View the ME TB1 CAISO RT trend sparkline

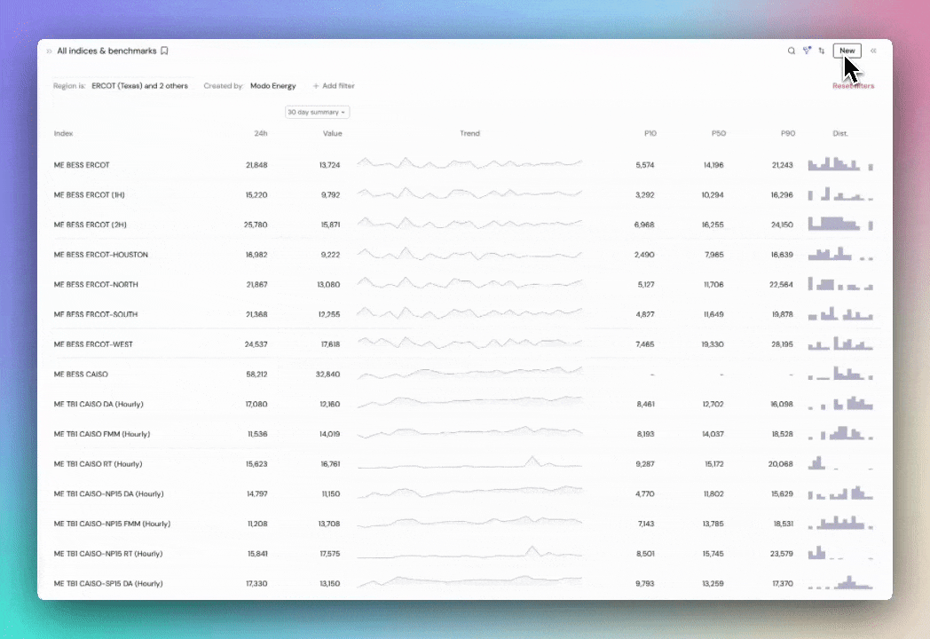pyautogui.click(x=469, y=463)
